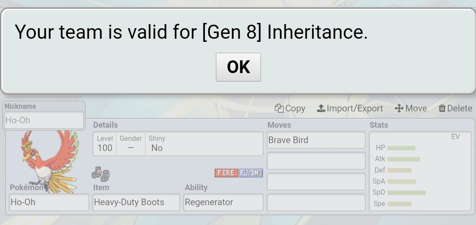Click the Ho-Oh sprite image
The width and height of the screenshot is (476, 225).
pyautogui.click(x=49, y=162)
